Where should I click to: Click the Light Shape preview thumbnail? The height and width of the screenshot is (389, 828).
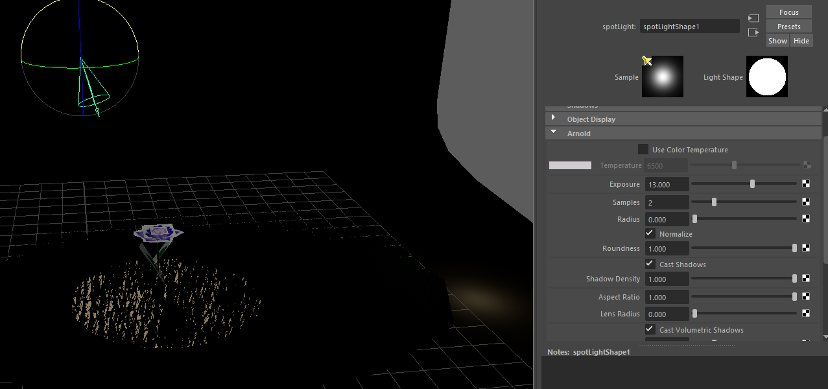(767, 77)
